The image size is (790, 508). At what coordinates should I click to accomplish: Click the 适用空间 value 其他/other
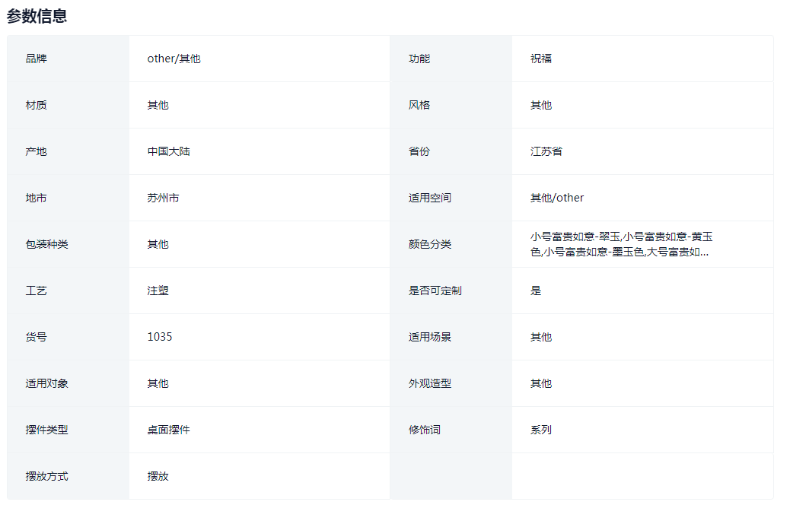click(556, 197)
